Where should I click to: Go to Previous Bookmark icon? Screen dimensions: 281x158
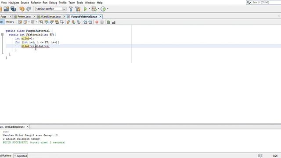click(x=68, y=22)
